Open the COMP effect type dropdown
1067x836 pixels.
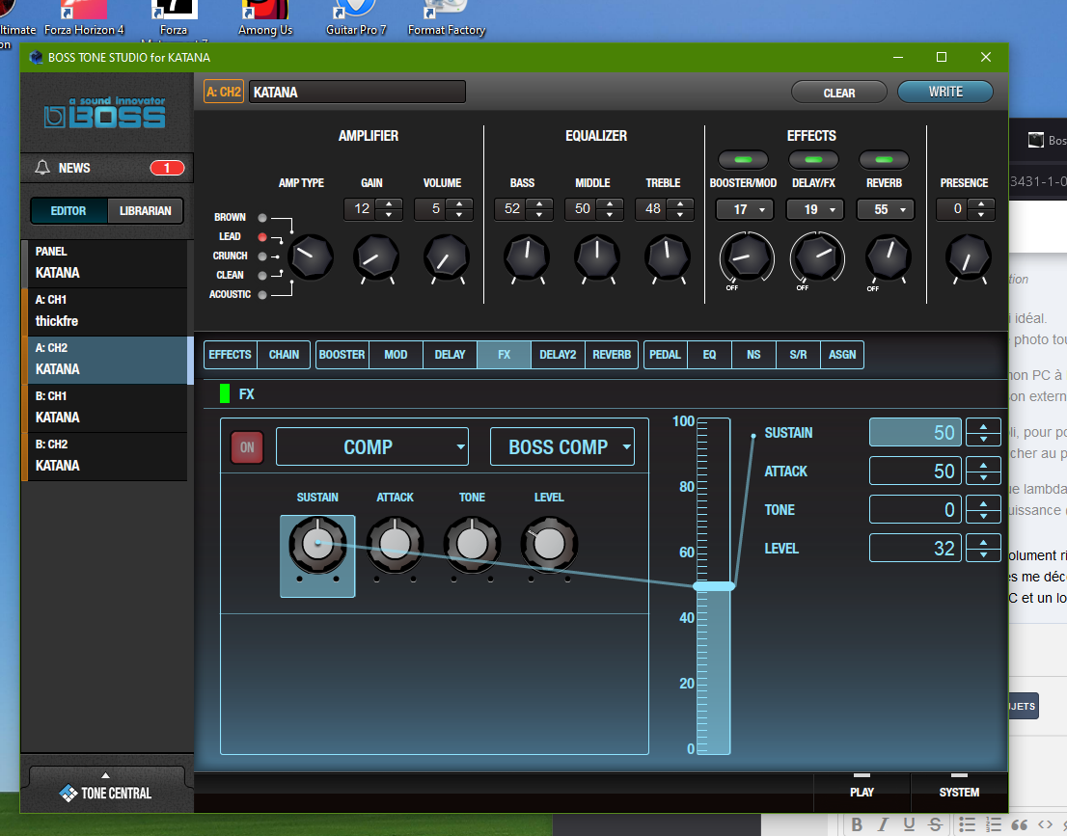pyautogui.click(x=372, y=446)
